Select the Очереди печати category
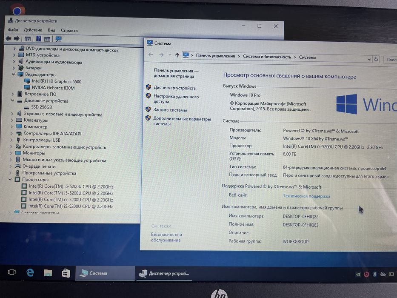This screenshot has width=397, height=298. (39, 166)
